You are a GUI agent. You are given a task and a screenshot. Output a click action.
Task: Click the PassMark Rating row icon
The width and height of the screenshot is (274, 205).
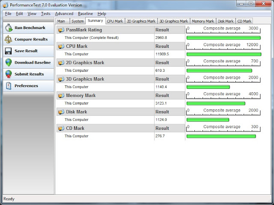coord(61,30)
